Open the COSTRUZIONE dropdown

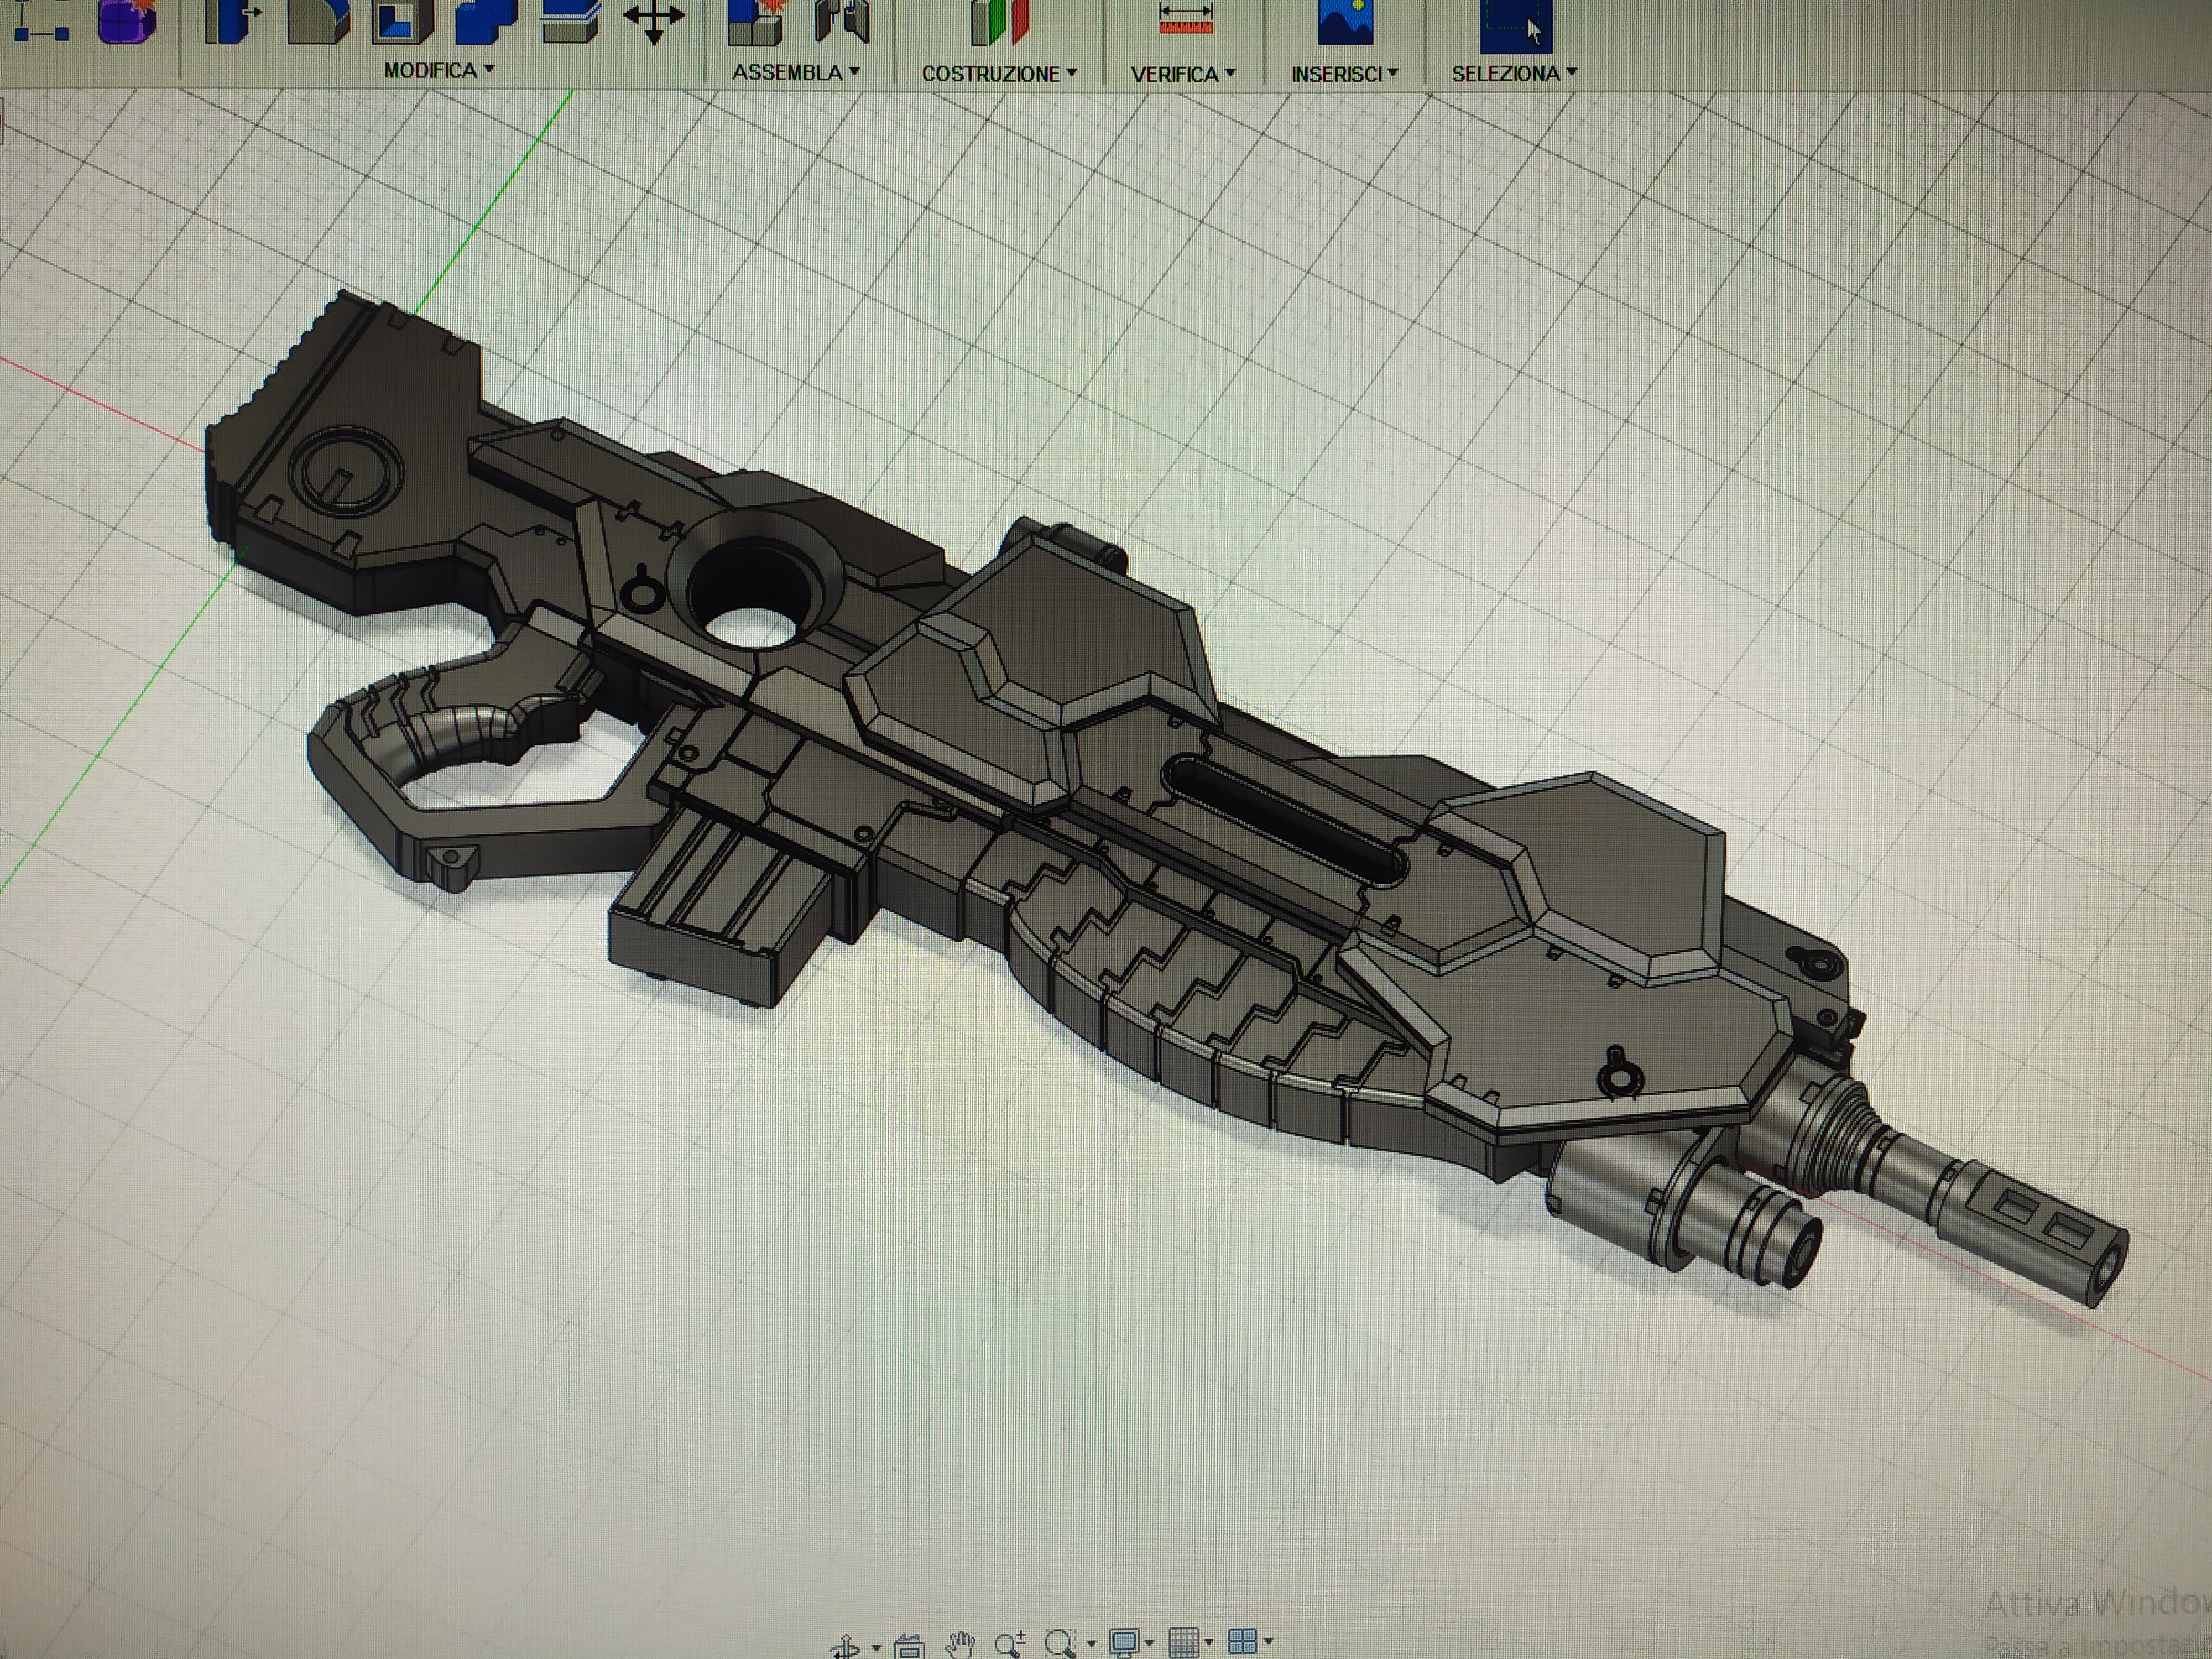(999, 73)
